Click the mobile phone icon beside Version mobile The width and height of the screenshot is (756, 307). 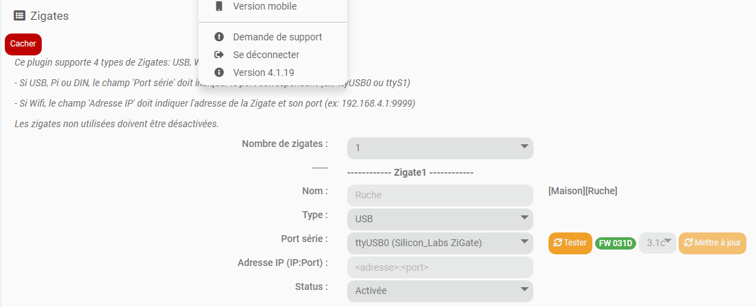219,6
